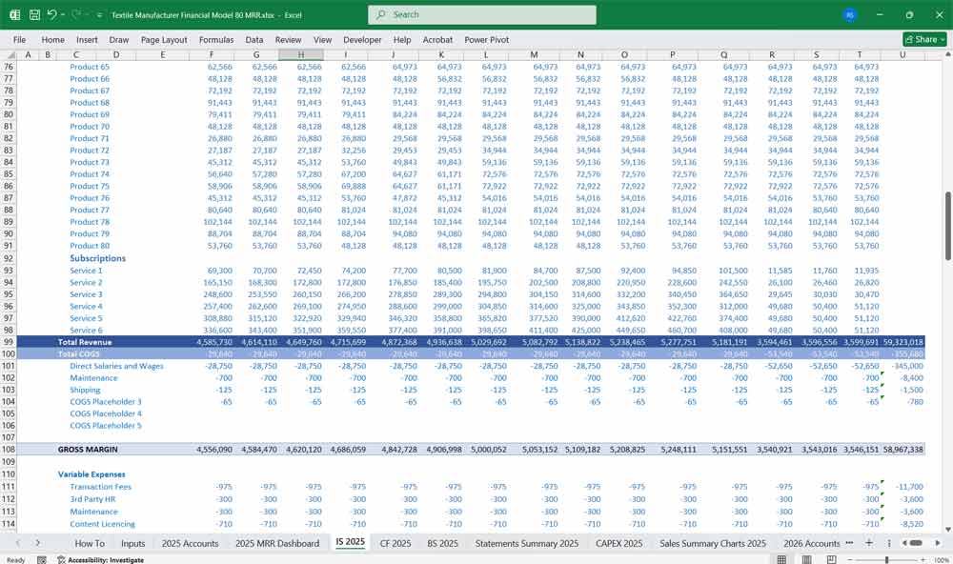Open Customize Quick Access Toolbar dropdown
The width and height of the screenshot is (953, 564).
click(x=100, y=15)
